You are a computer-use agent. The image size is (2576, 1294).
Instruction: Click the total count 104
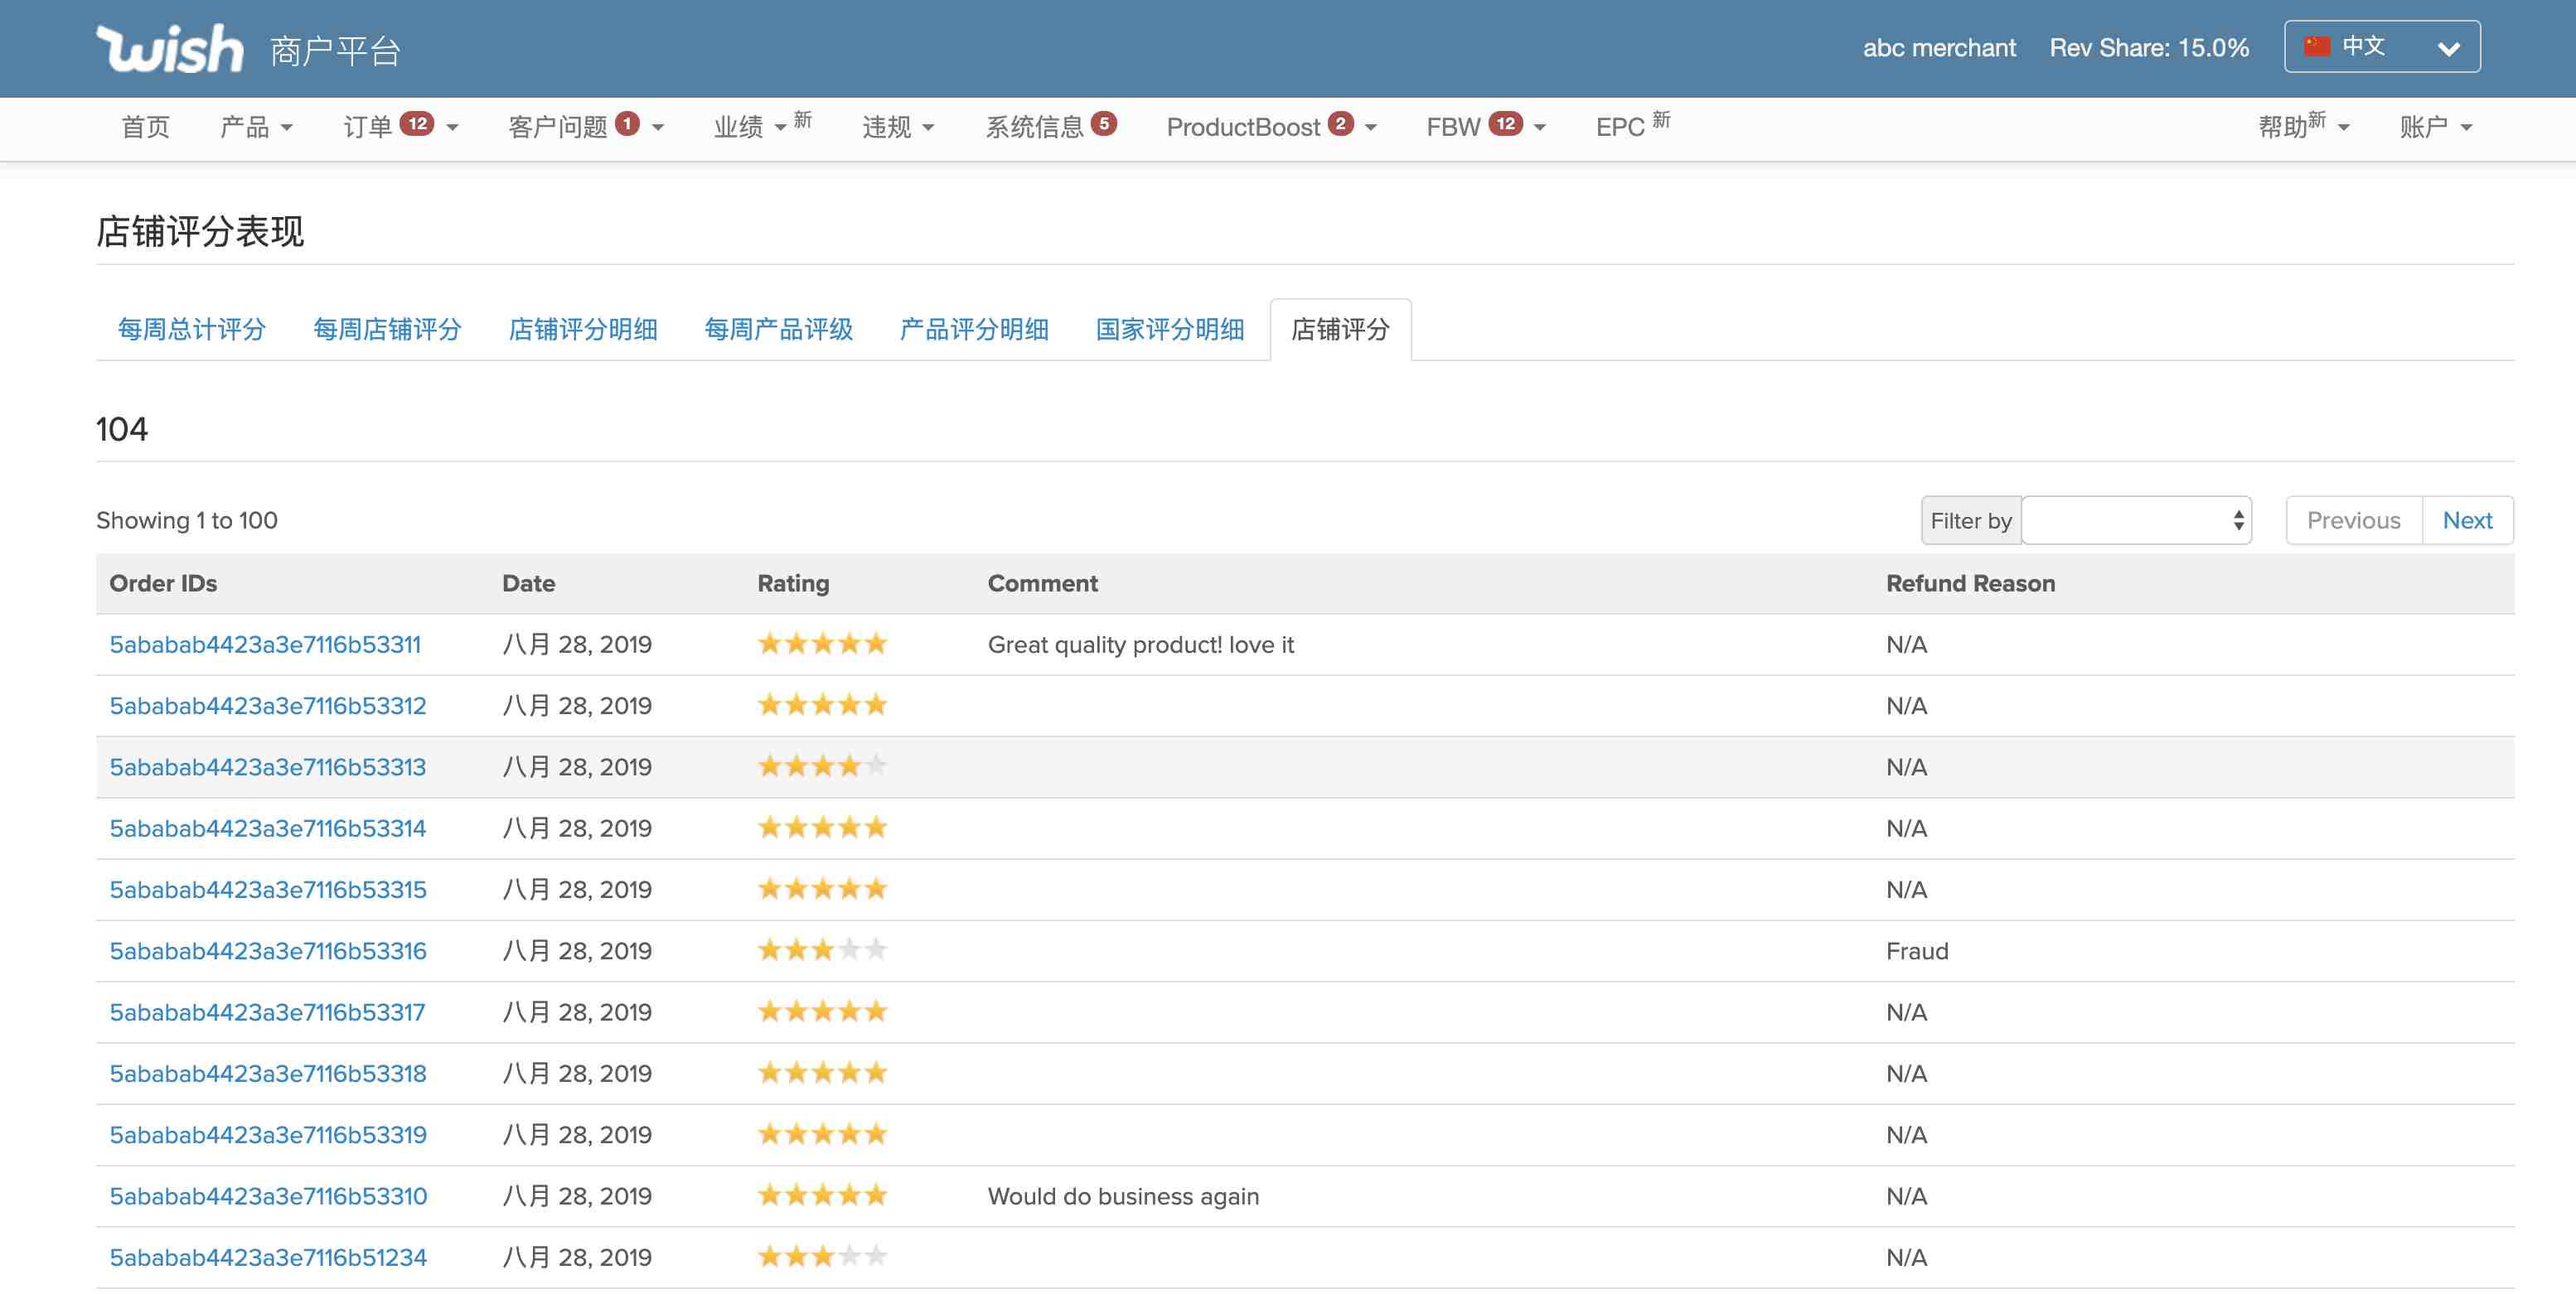pos(122,428)
